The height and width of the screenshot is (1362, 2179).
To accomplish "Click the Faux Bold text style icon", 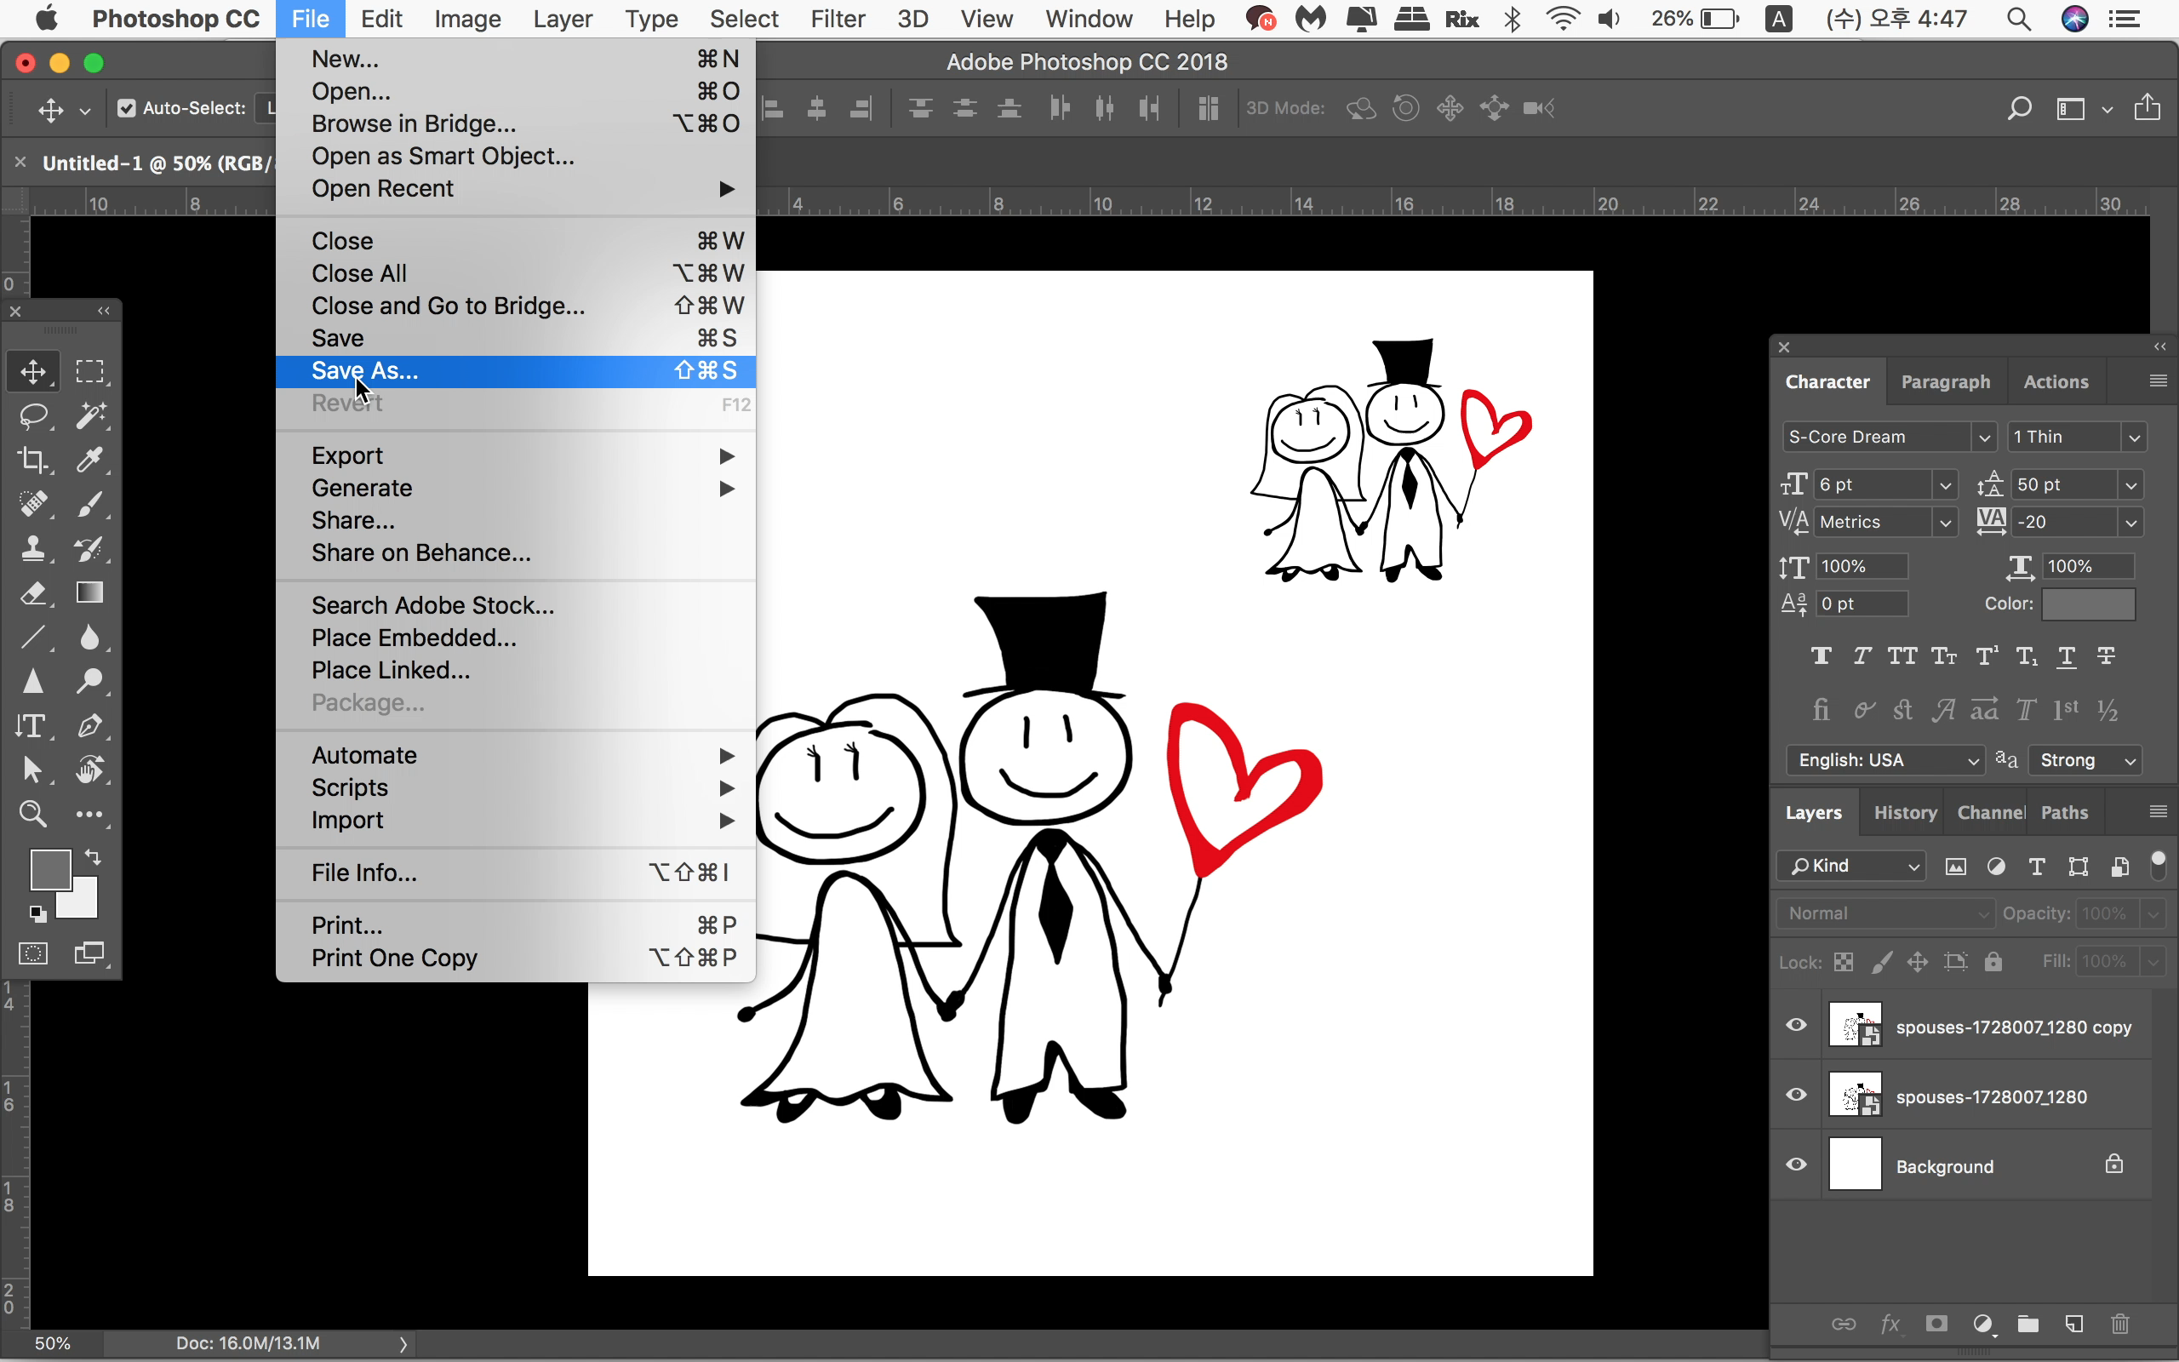I will click(1821, 655).
